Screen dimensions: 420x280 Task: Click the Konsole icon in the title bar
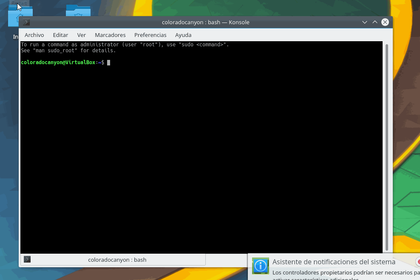[26, 22]
